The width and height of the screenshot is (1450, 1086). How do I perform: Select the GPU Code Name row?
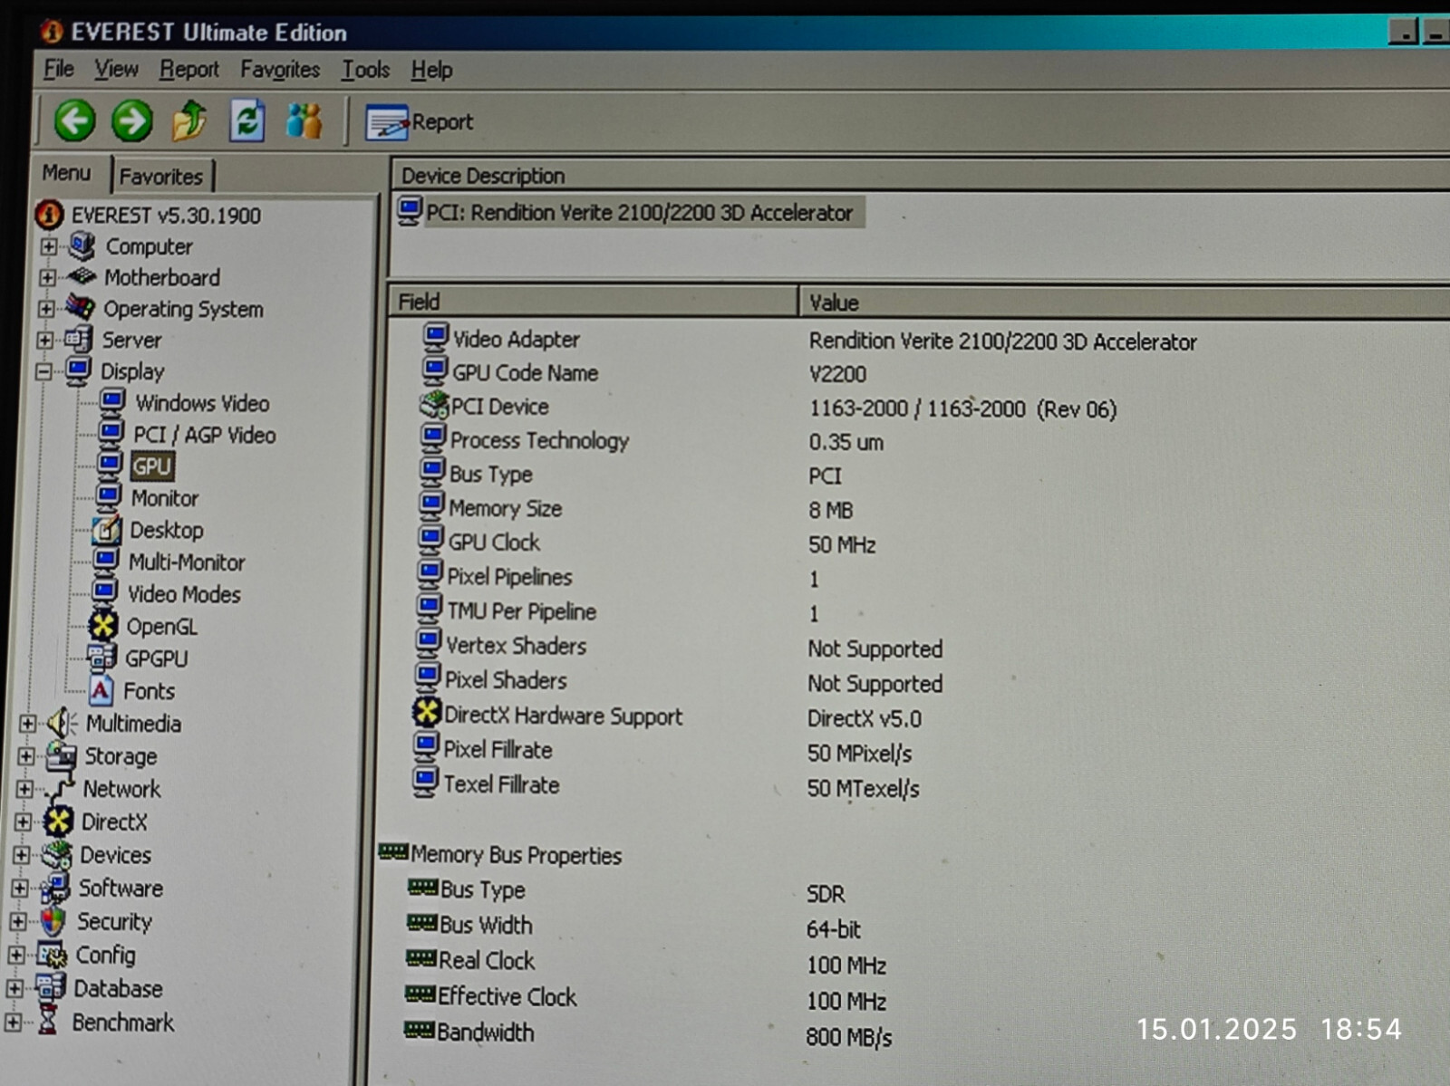(x=525, y=373)
